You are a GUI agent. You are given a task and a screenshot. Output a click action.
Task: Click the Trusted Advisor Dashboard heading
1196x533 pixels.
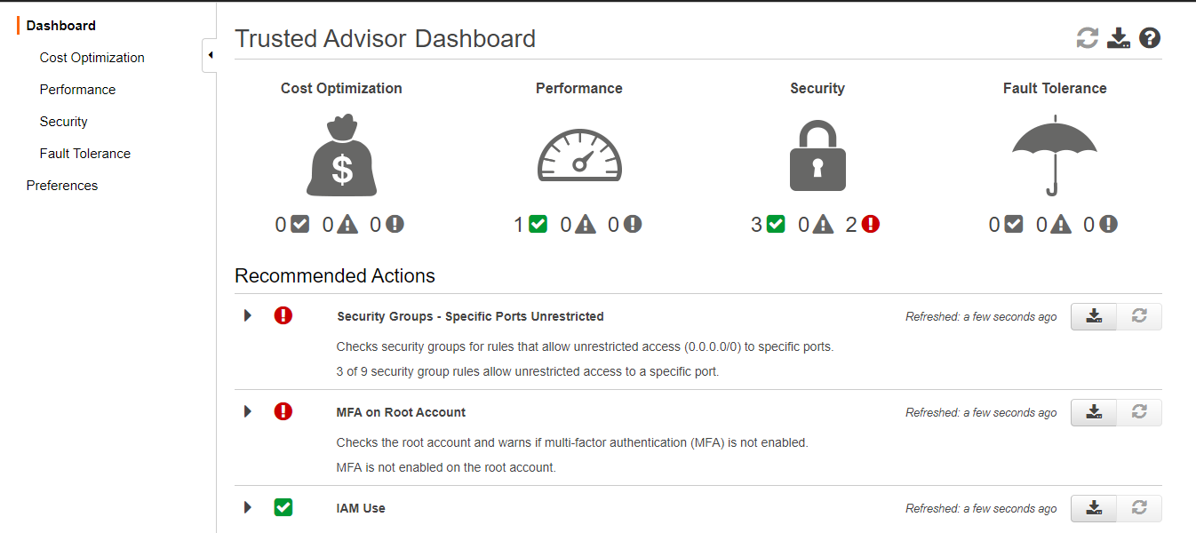(386, 39)
